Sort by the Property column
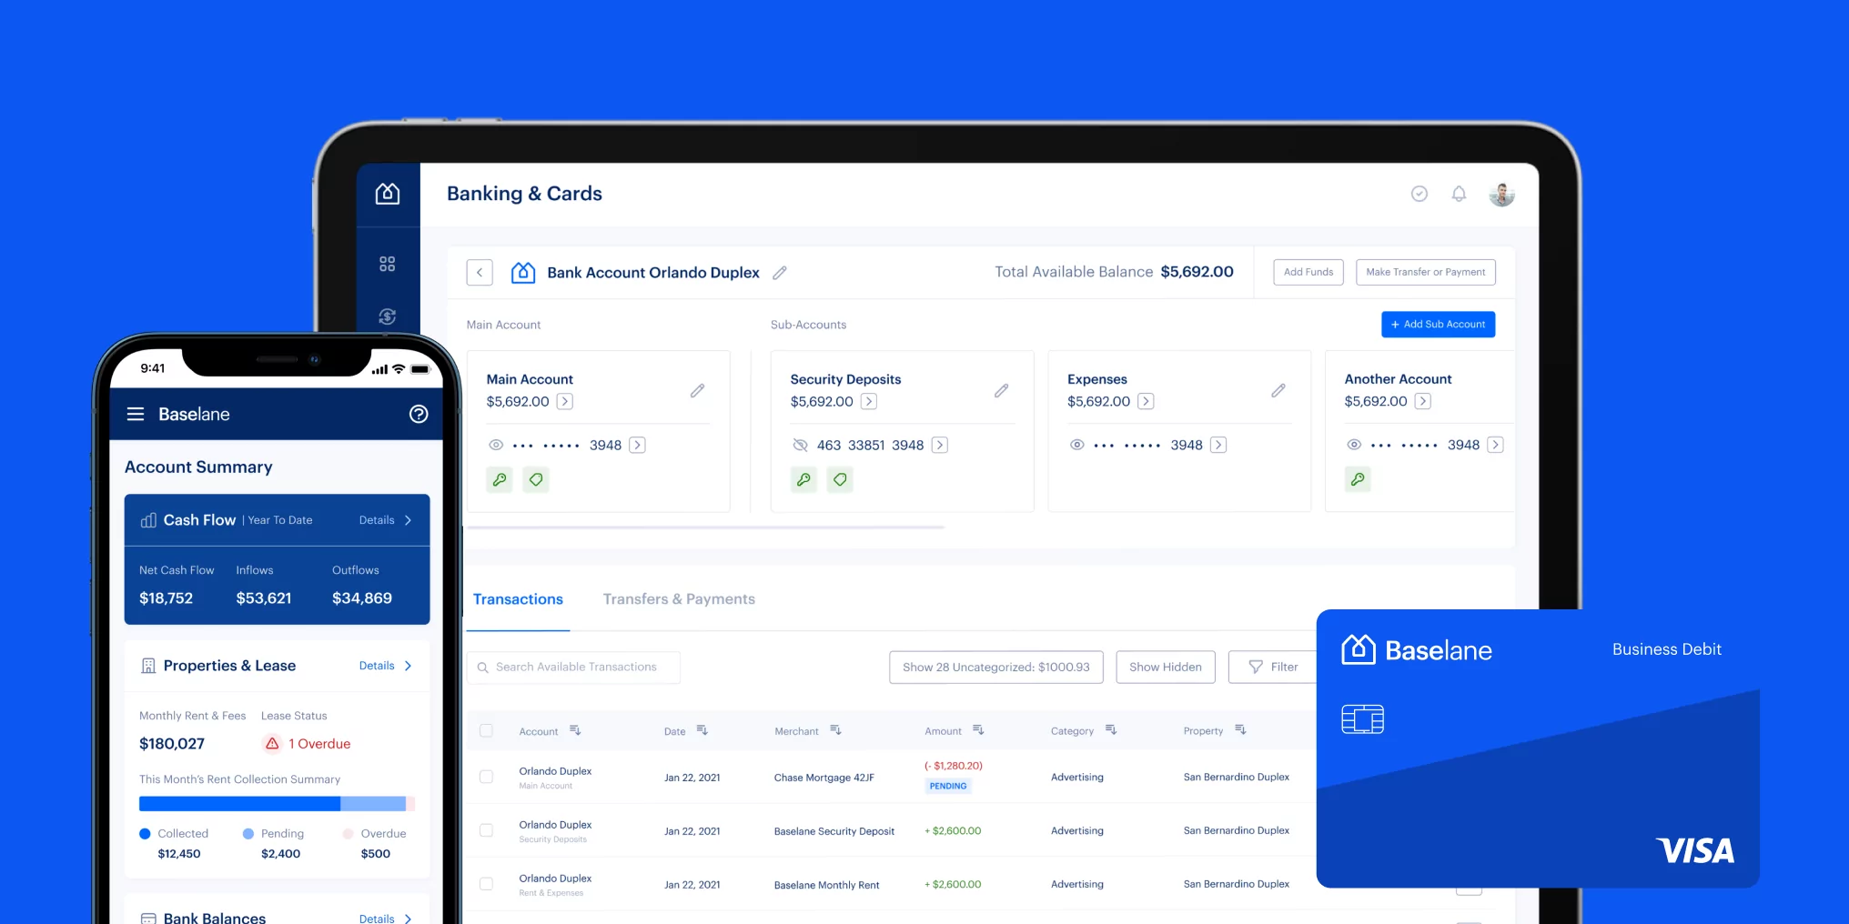The height and width of the screenshot is (924, 1849). coord(1240,730)
